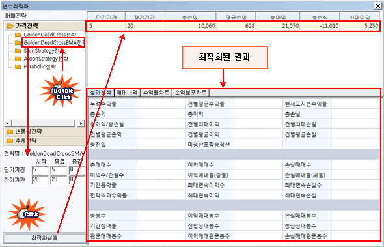Click the open folder icon of 가격전략

pyautogui.click(x=10, y=26)
